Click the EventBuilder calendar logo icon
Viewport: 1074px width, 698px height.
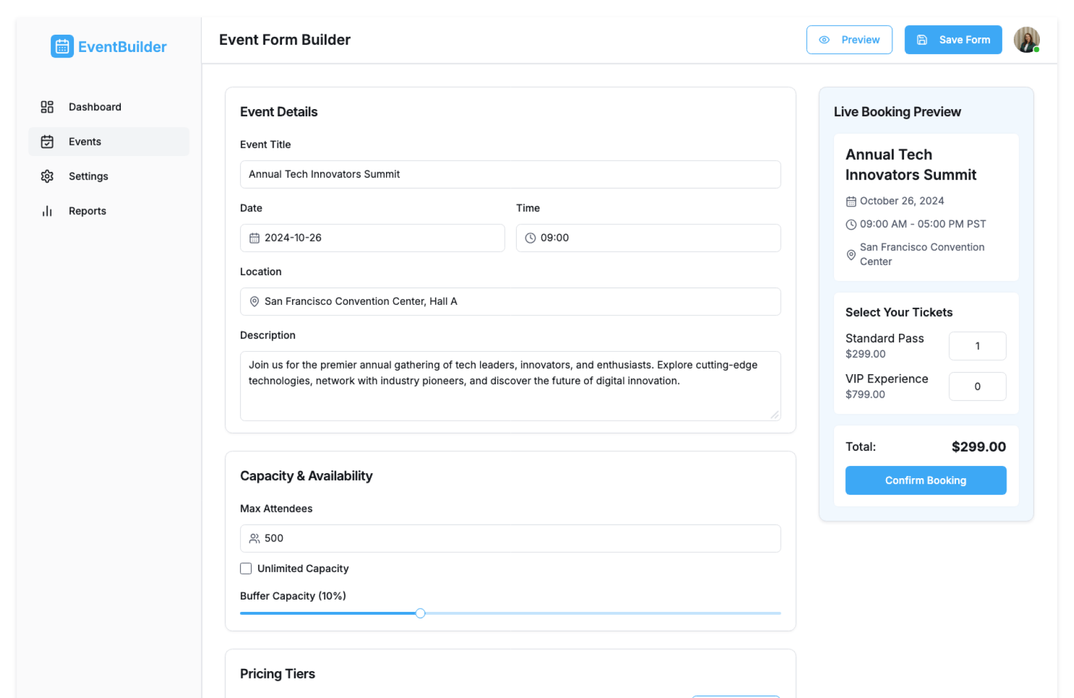coord(62,46)
